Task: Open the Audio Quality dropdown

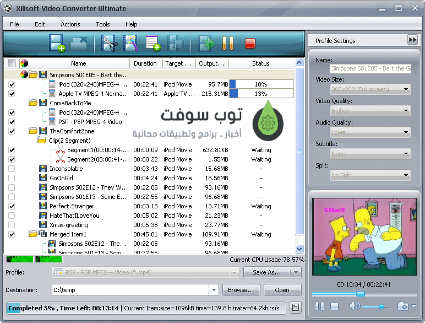Action: (x=370, y=132)
